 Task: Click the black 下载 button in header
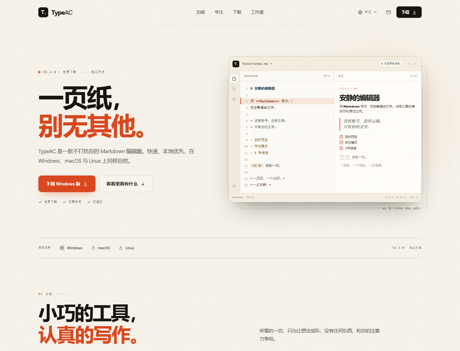[409, 12]
